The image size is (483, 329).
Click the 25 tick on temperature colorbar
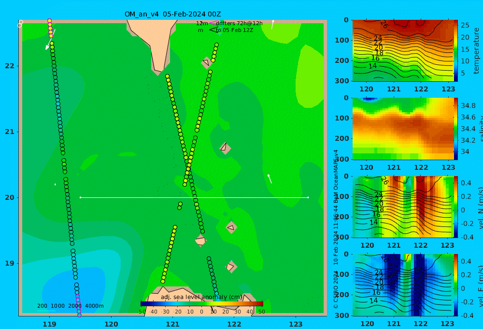click(x=465, y=25)
